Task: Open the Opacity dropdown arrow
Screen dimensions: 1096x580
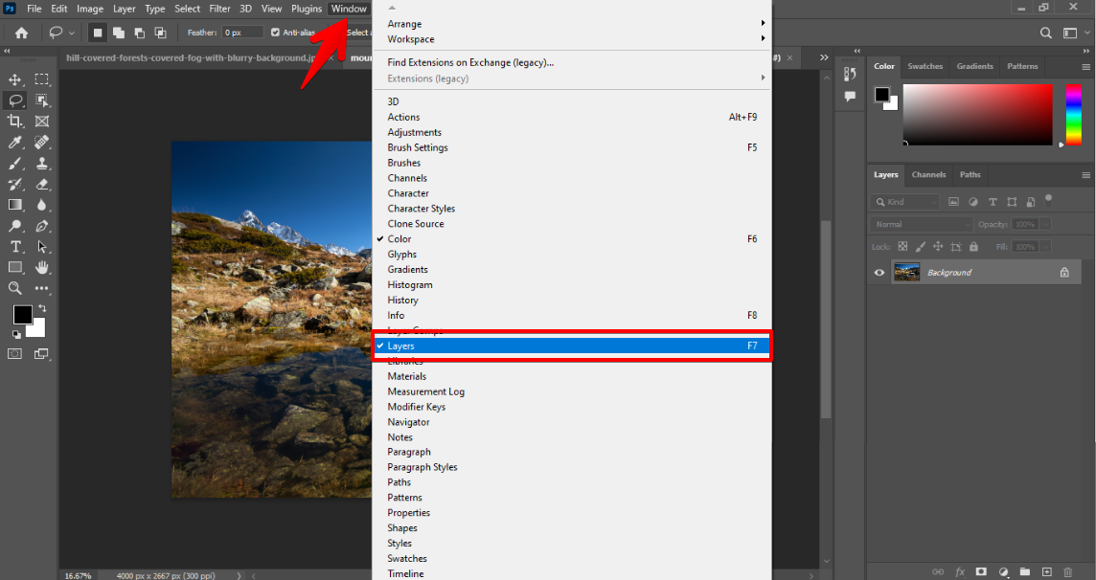Action: tap(1045, 225)
